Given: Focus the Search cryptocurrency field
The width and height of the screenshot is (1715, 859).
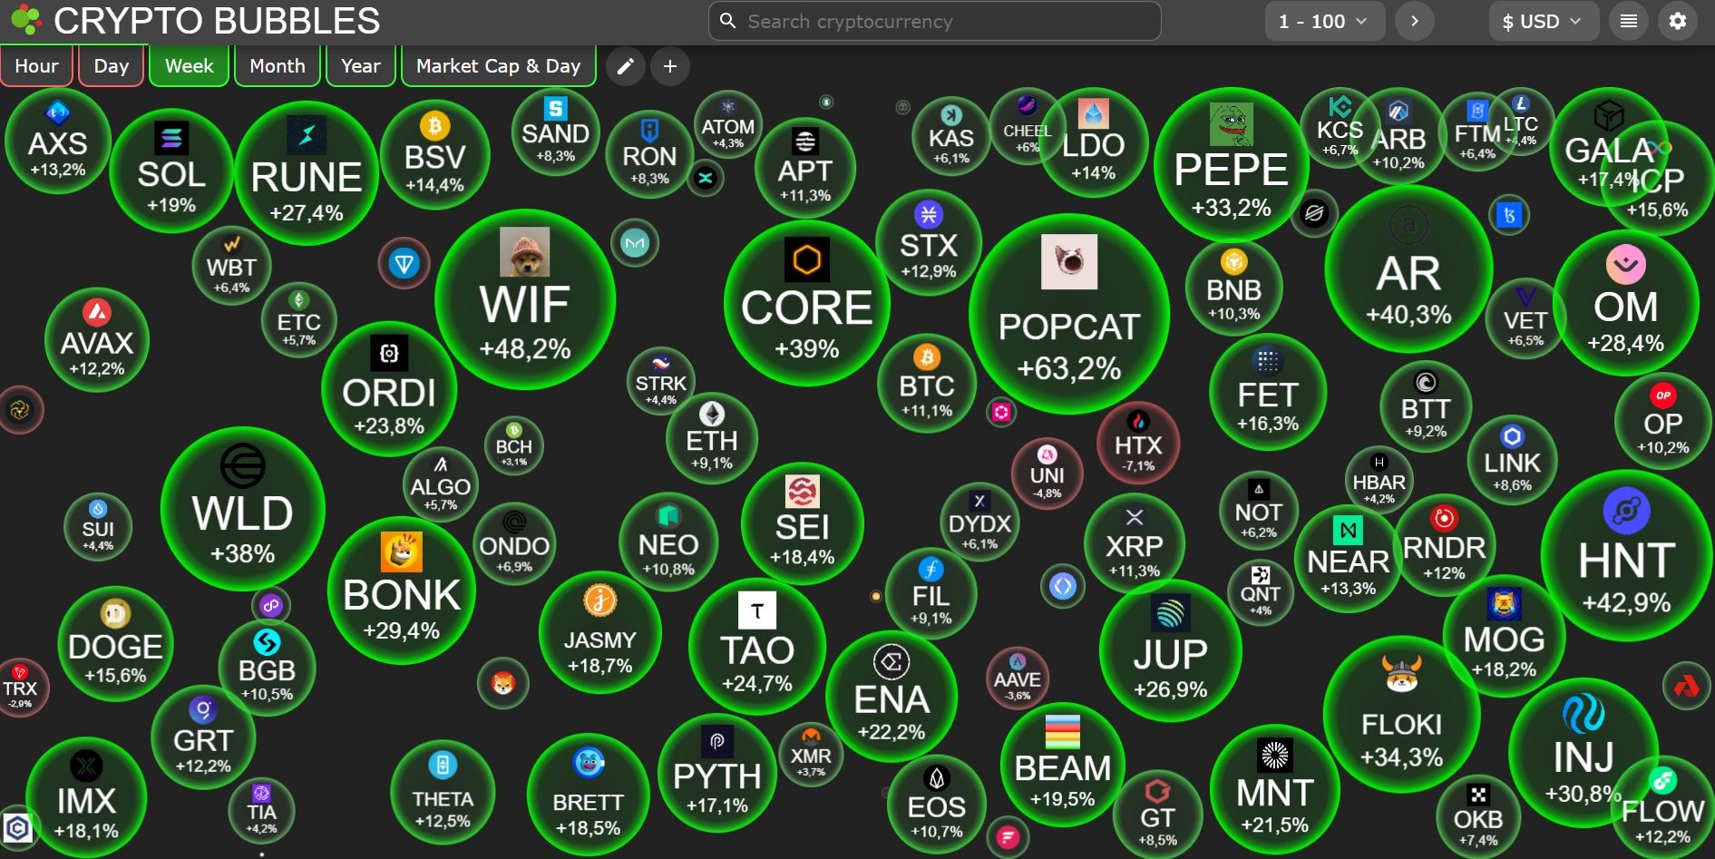Looking at the screenshot, I should point(934,21).
